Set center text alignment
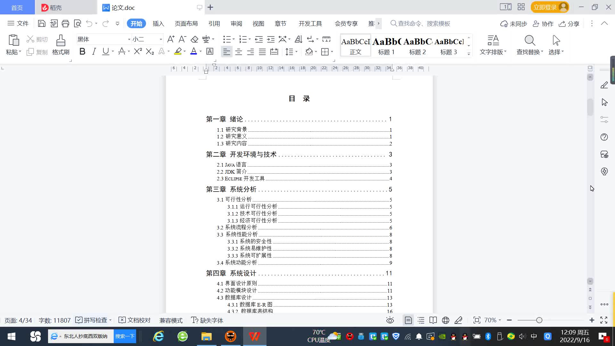This screenshot has height=346, width=615. 239,52
